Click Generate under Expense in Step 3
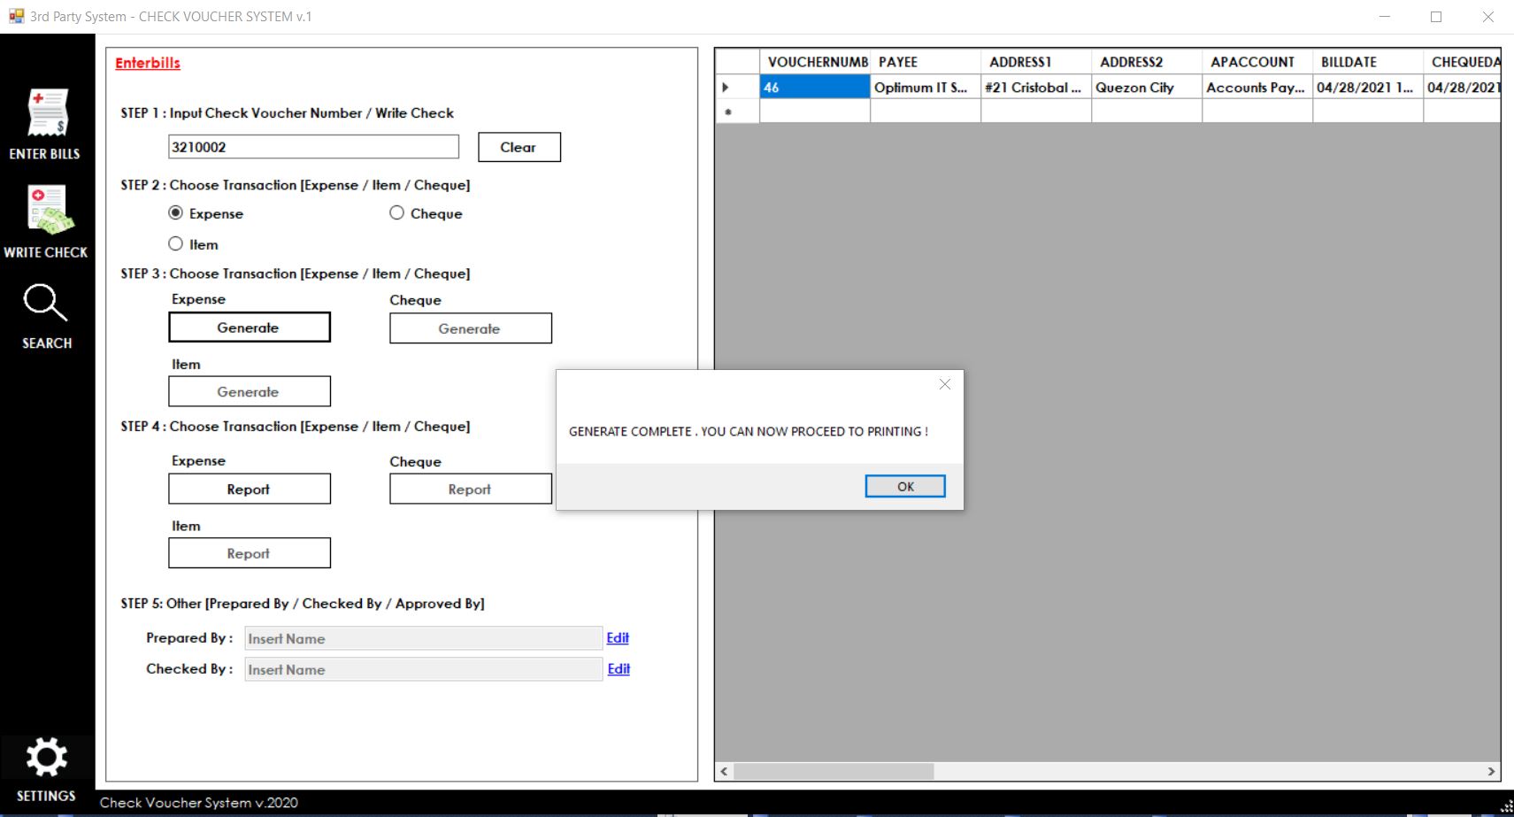 click(249, 328)
